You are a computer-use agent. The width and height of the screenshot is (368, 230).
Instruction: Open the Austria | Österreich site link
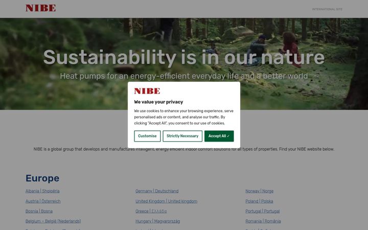point(43,201)
